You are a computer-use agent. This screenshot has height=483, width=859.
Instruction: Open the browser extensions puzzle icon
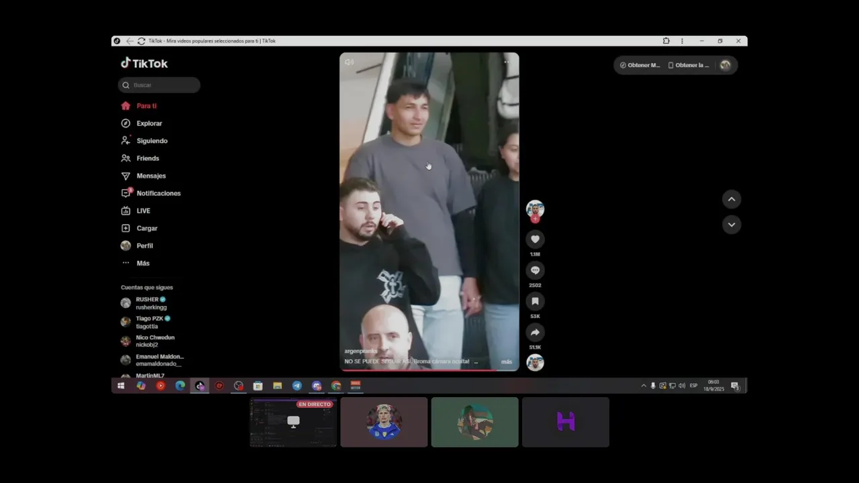click(666, 41)
